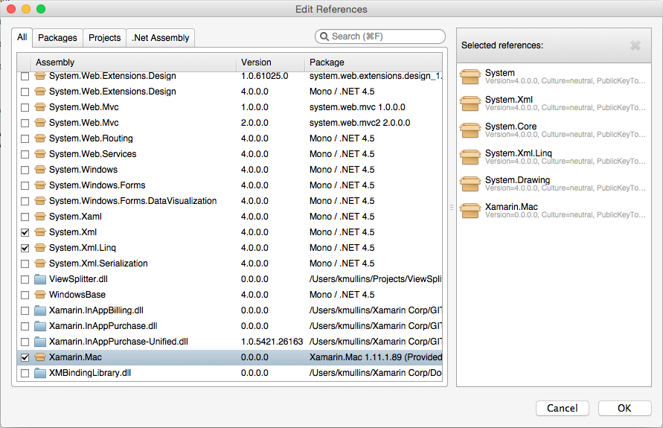663x428 pixels.
Task: Select System.Core name in Selected references
Action: [510, 127]
